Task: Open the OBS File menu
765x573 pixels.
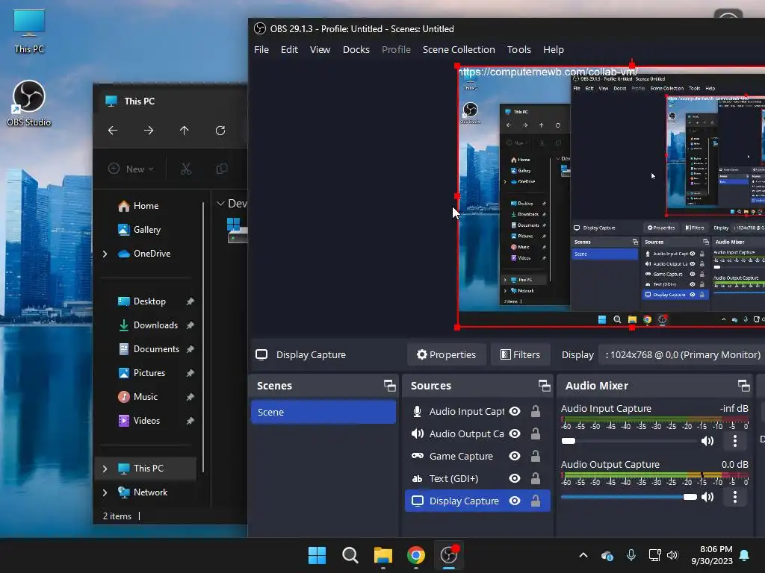Action: click(x=261, y=50)
